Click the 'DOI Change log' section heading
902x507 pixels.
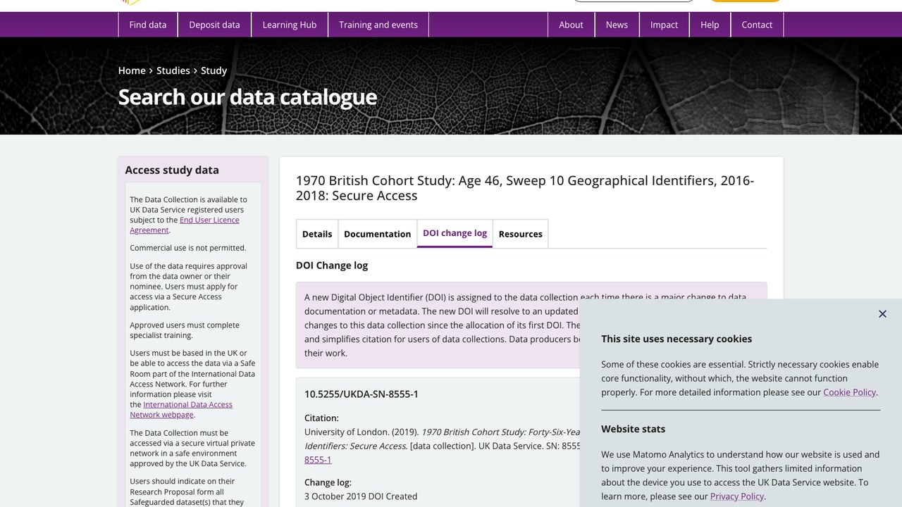(332, 265)
